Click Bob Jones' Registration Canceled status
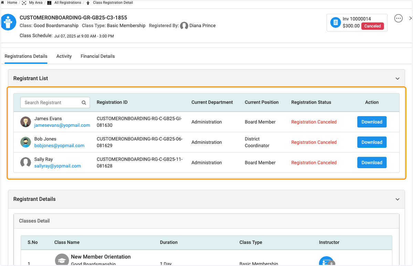The image size is (413, 266). pos(314,142)
